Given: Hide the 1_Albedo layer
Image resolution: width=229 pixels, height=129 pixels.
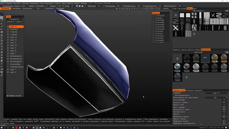Looking at the screenshot, I should [8, 34].
